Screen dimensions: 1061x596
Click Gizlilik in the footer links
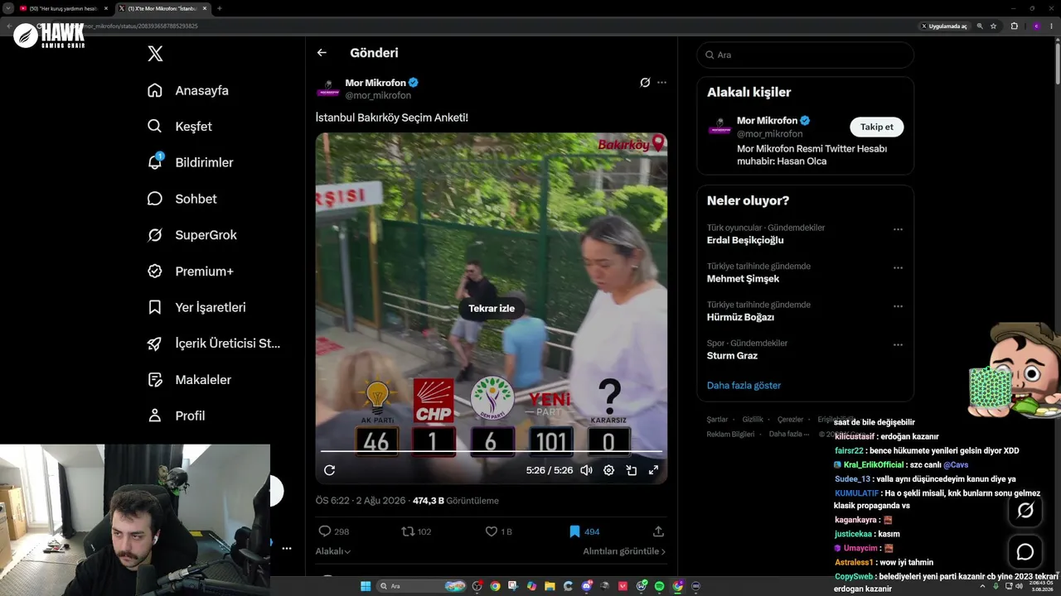pos(753,420)
